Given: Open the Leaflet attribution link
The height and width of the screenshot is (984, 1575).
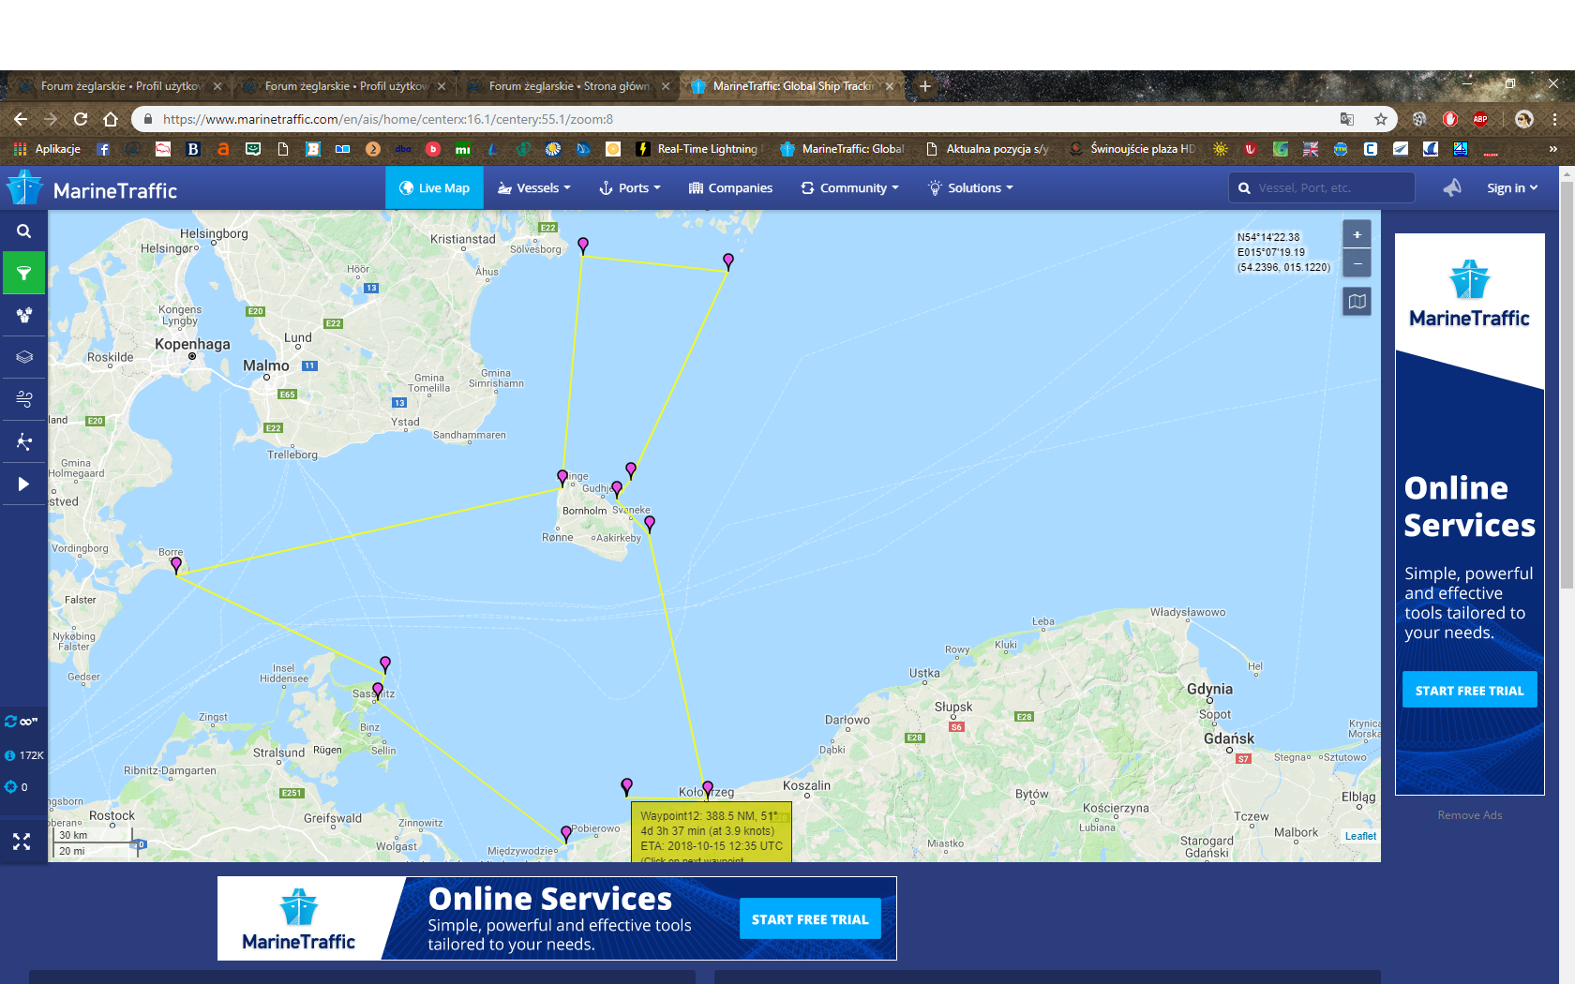Looking at the screenshot, I should [1360, 837].
